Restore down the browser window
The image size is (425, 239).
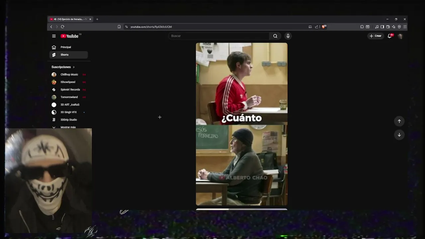click(396, 19)
